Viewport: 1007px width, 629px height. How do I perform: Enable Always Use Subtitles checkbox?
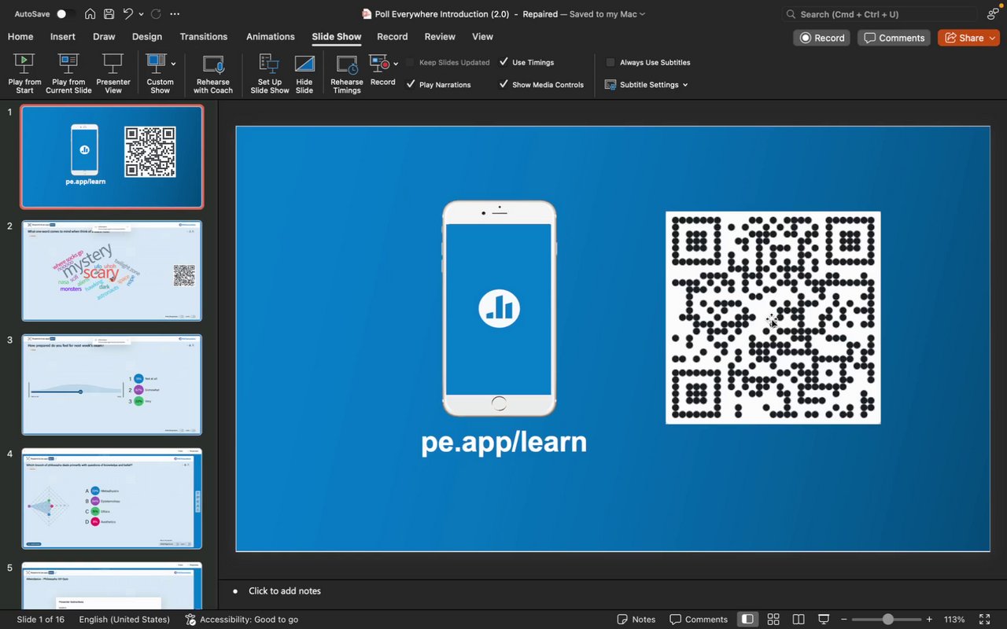click(610, 62)
